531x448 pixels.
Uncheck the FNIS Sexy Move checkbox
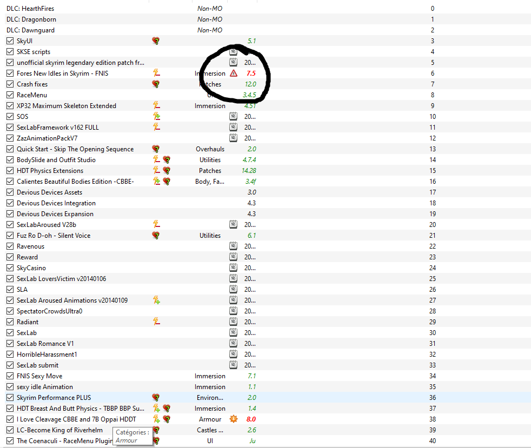tap(10, 376)
